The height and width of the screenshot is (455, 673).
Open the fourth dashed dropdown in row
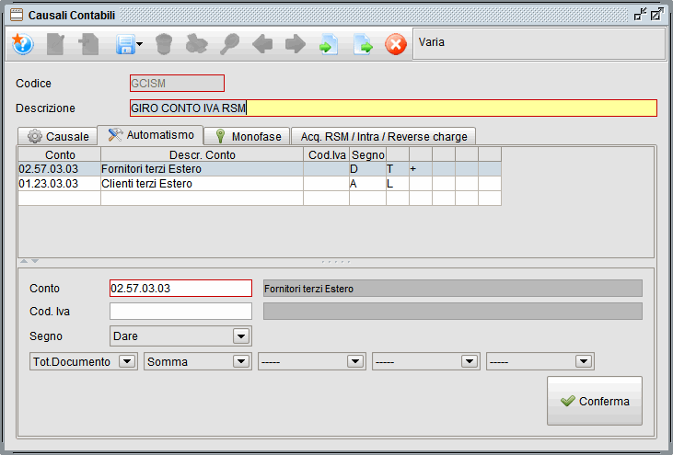pyautogui.click(x=425, y=361)
